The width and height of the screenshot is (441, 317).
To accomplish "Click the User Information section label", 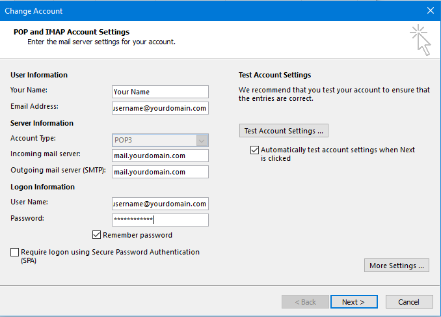I will (39, 75).
